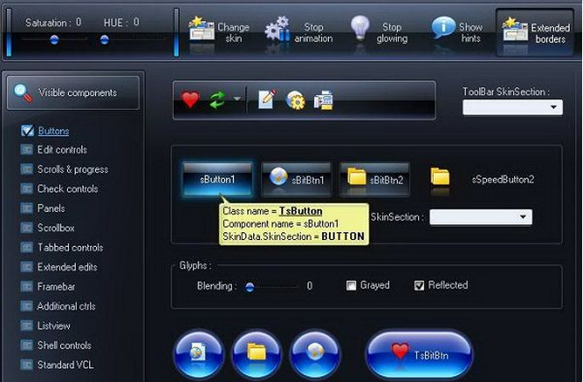Select Edit controls in the component list

(x=62, y=150)
